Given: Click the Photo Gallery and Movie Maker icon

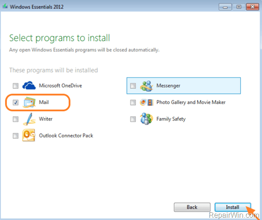Looking at the screenshot, I should (x=146, y=102).
